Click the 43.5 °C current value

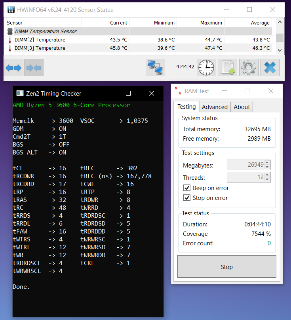(118, 40)
